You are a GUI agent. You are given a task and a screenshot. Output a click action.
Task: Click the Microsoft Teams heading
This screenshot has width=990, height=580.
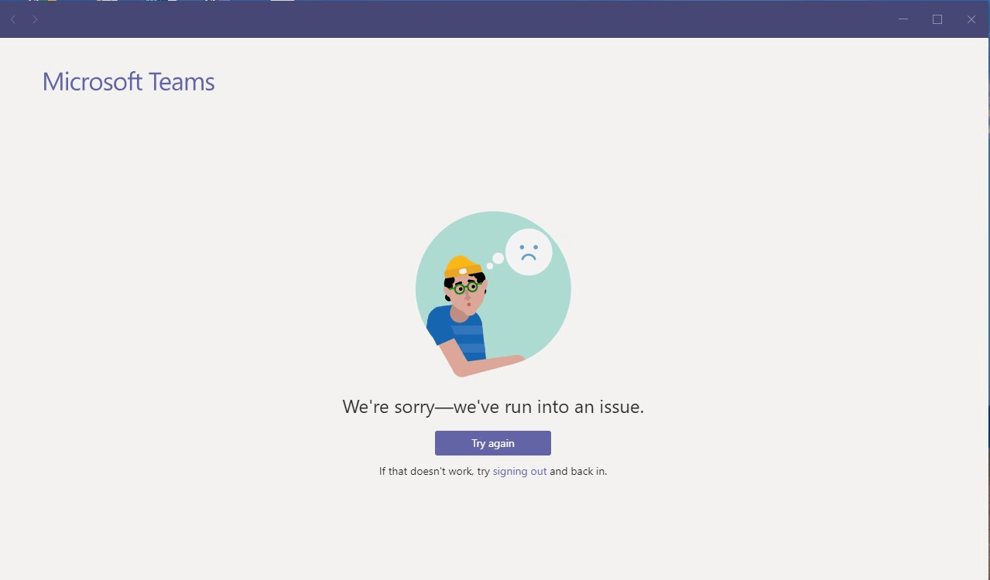pos(128,82)
